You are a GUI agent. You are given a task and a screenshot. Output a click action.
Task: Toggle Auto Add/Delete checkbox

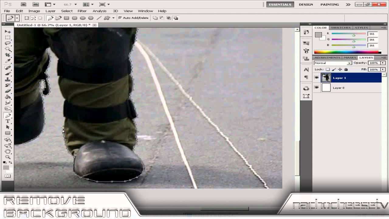pyautogui.click(x=120, y=18)
